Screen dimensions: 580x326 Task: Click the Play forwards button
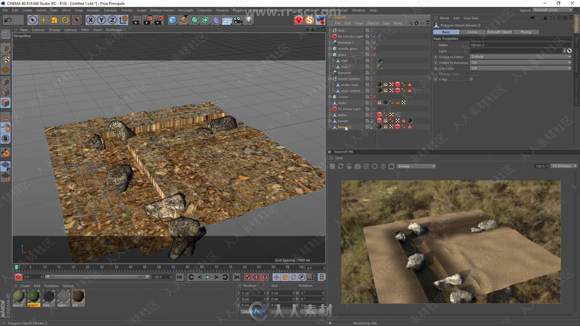coord(208,277)
